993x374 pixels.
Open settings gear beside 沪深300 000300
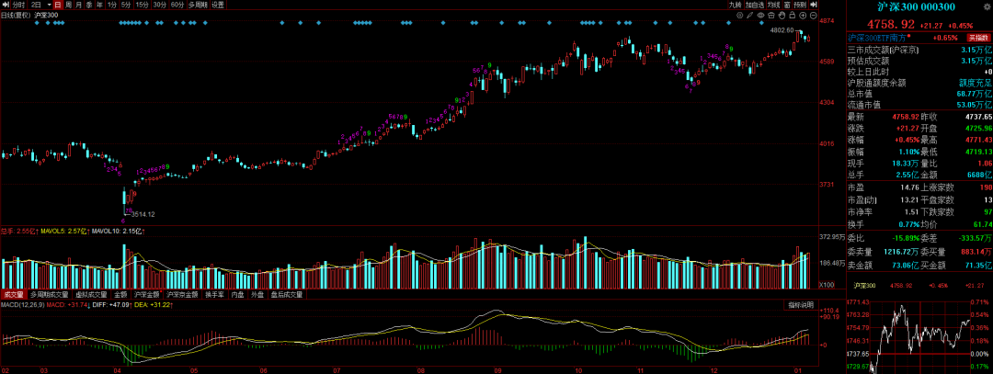pos(987,7)
